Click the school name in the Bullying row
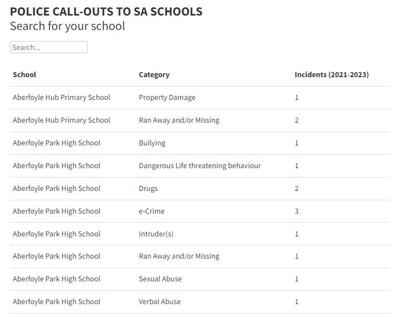This screenshot has width=408, height=318. coord(57,143)
